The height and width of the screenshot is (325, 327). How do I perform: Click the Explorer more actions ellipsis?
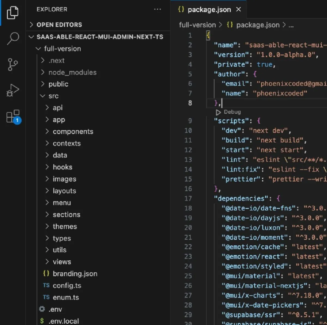[x=158, y=9]
